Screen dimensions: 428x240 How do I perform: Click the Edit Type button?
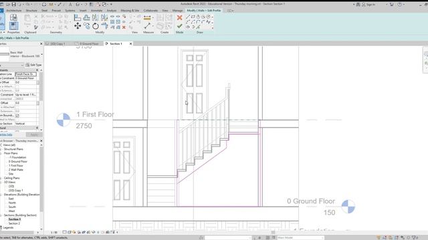point(33,65)
